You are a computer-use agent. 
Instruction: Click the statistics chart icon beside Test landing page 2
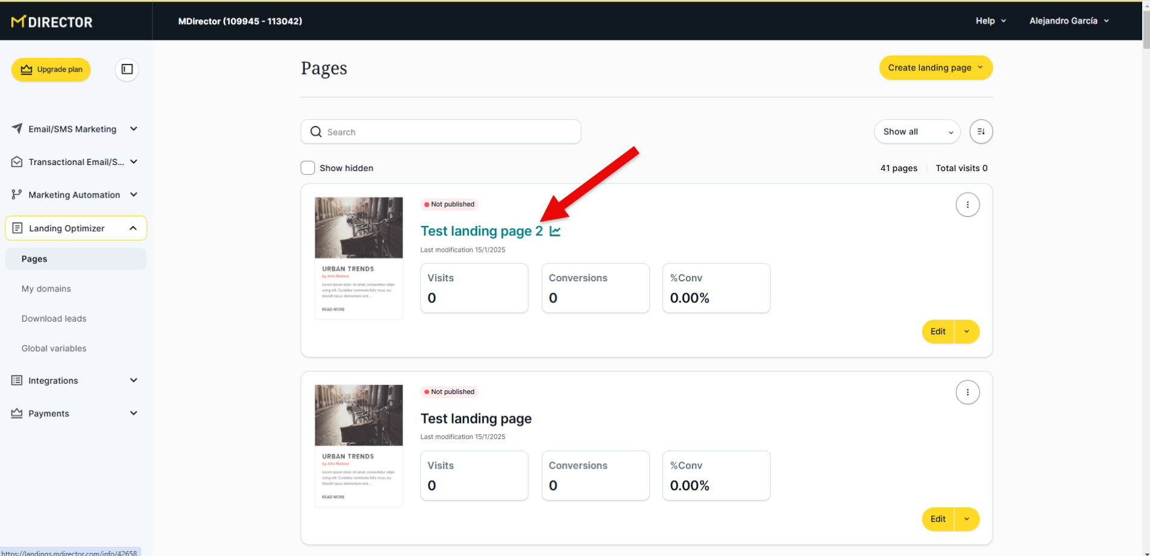(x=555, y=231)
